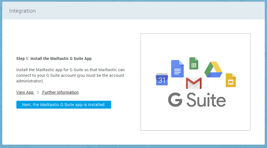Click the green Google Sheets icon

194,63
